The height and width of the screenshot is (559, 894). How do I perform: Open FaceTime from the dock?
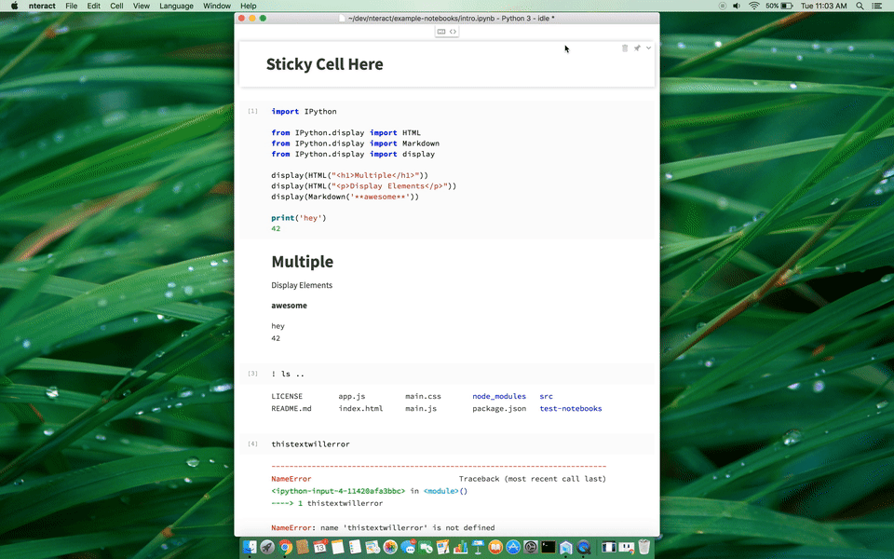[426, 547]
